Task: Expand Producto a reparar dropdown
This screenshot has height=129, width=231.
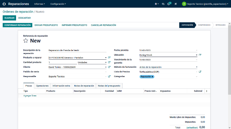Action: (x=106, y=58)
